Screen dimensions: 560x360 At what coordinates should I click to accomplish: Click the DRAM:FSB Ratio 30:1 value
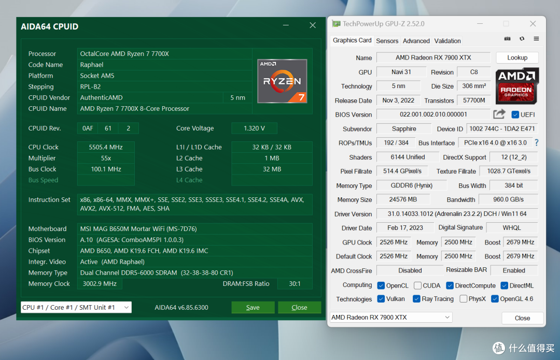[x=295, y=284]
